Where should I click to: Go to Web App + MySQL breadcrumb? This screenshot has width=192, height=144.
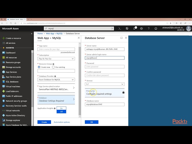pos(54,33)
